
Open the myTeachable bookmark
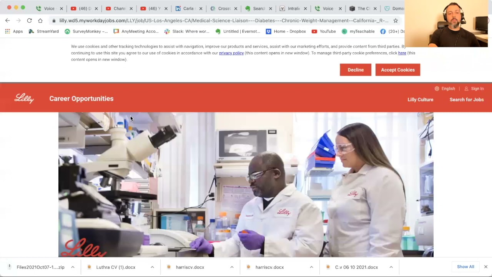(x=358, y=31)
